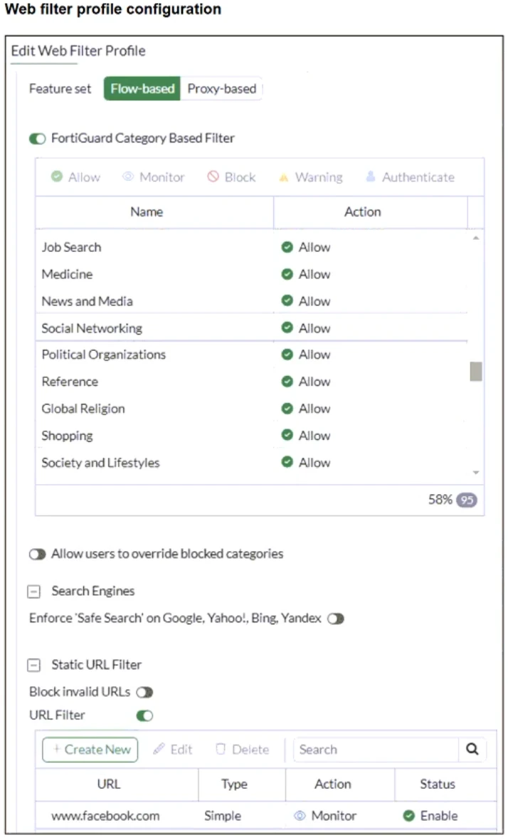Click the Warning triangle icon
Screen dimensions: 508x840
(284, 177)
